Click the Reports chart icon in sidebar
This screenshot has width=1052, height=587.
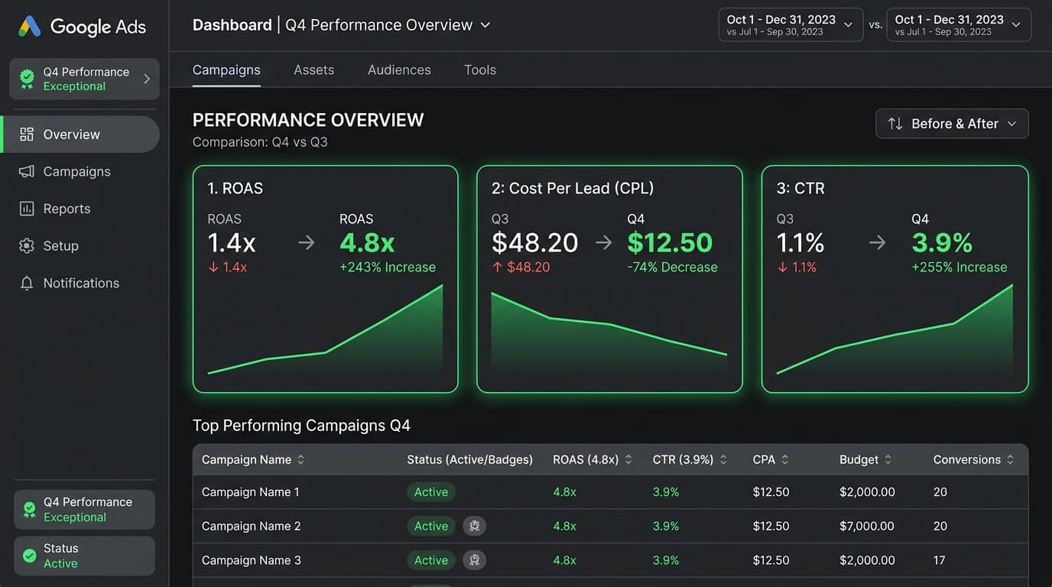click(x=27, y=209)
